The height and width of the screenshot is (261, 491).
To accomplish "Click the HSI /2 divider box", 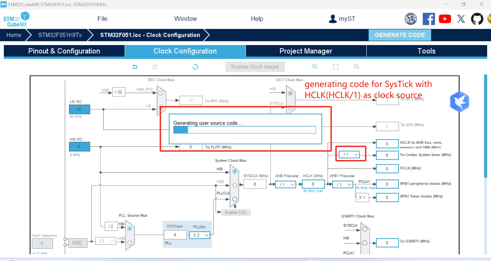I will coord(111,226).
